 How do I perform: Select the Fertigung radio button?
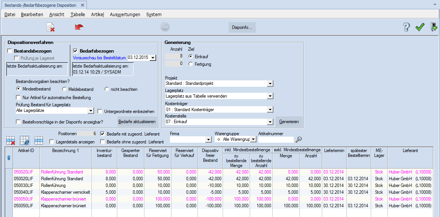(x=191, y=64)
